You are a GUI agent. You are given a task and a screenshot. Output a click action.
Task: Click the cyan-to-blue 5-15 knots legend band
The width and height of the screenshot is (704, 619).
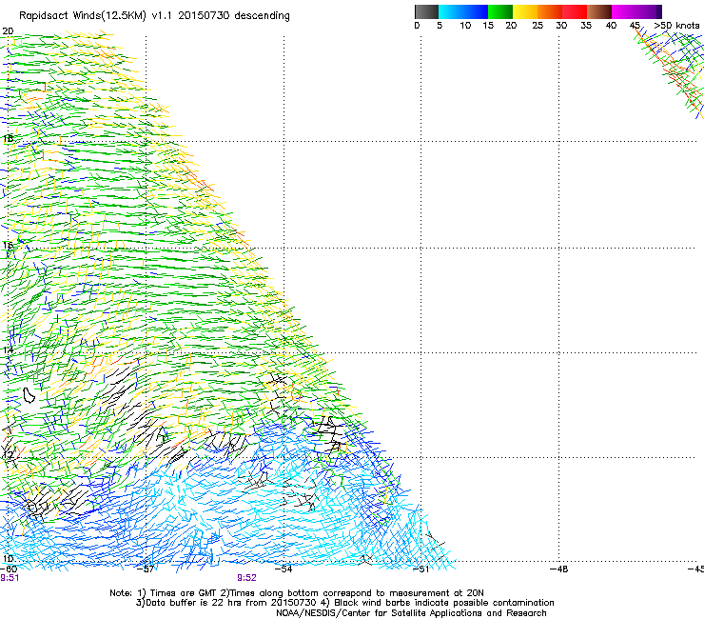tap(463, 11)
